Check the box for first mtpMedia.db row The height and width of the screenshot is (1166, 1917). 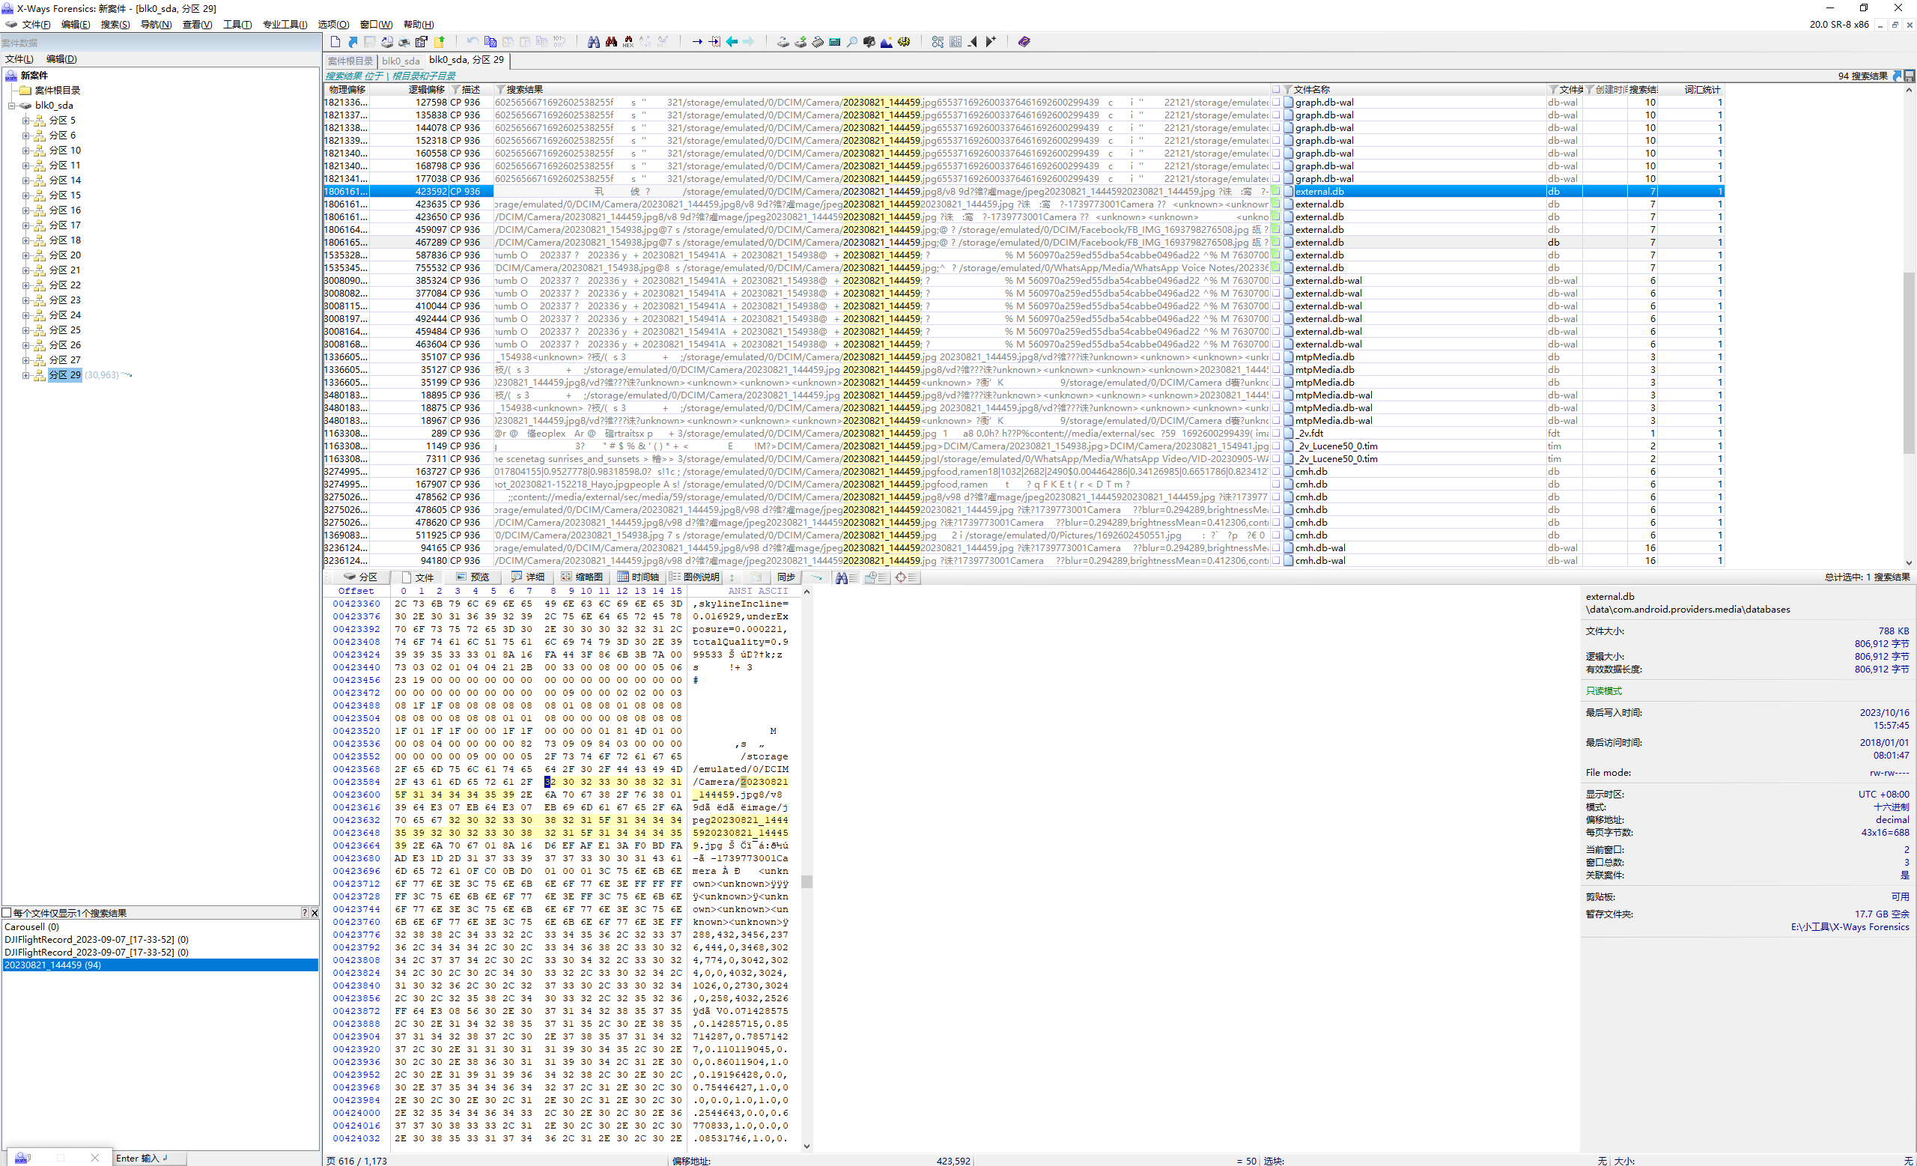tap(1276, 357)
